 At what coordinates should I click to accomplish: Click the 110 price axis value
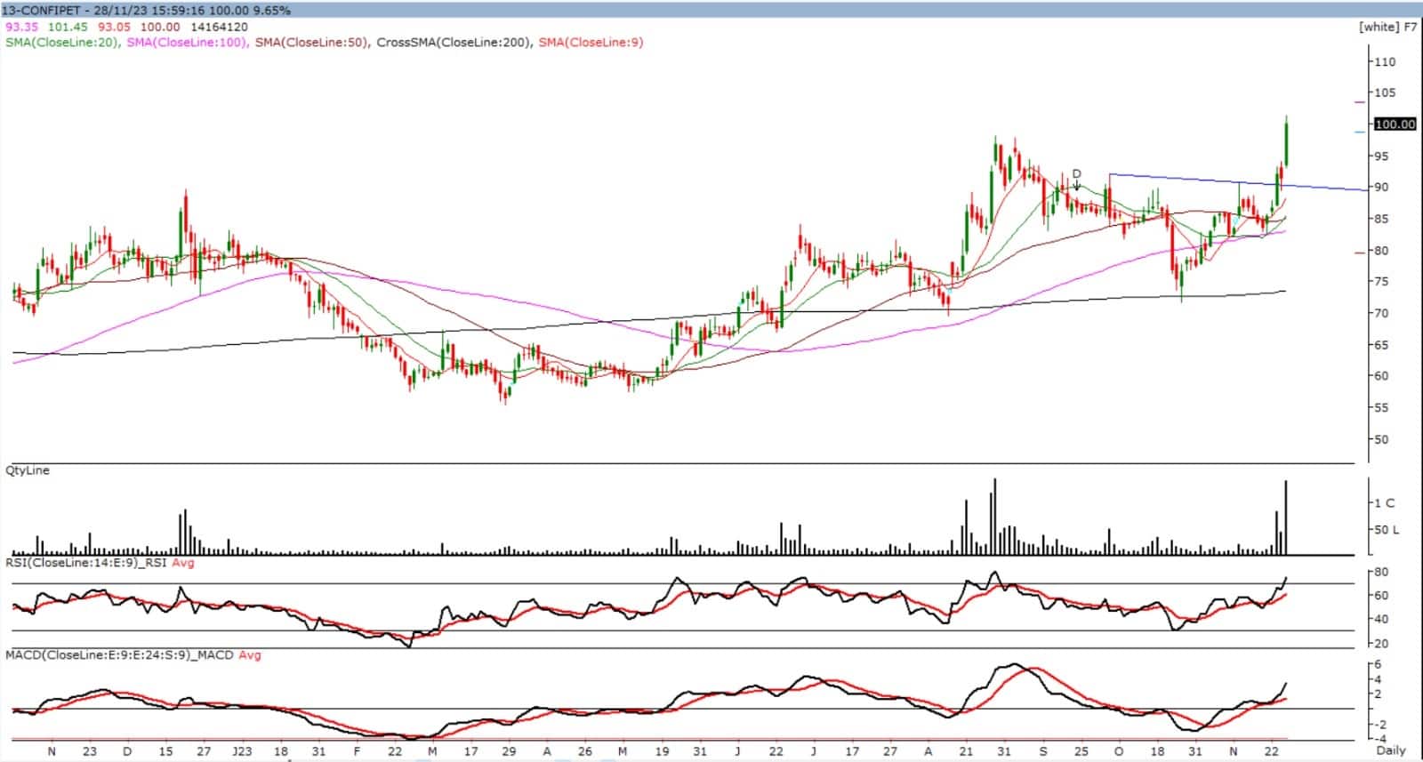1385,62
